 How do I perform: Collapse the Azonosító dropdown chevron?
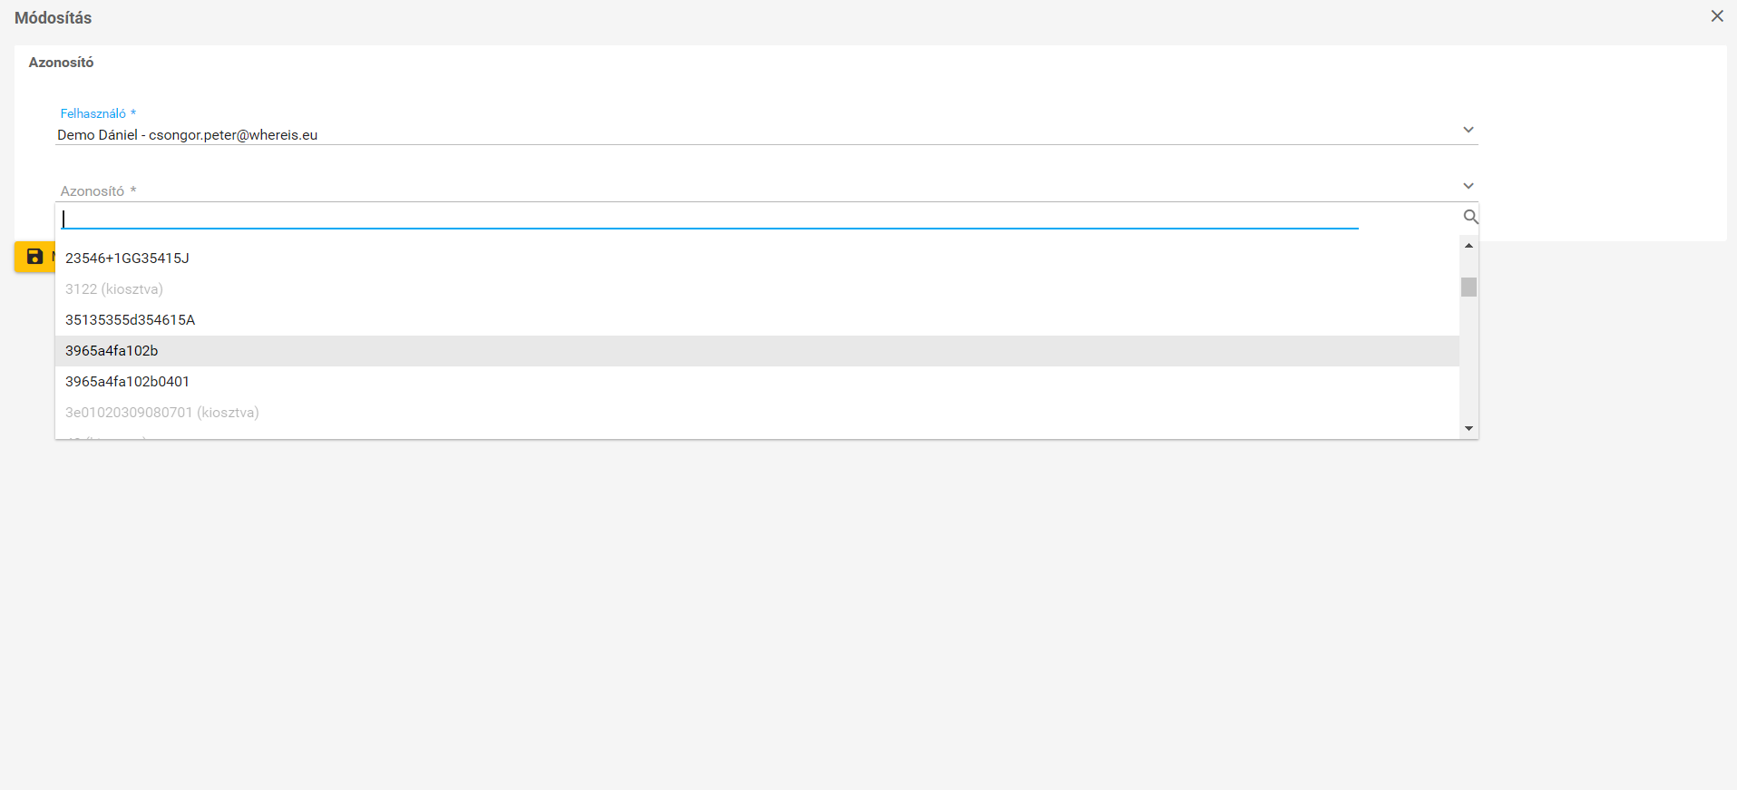pyautogui.click(x=1468, y=186)
